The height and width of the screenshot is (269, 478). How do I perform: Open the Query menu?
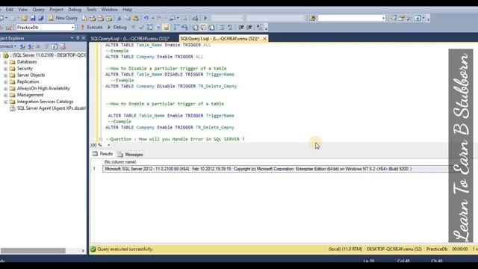(x=38, y=10)
